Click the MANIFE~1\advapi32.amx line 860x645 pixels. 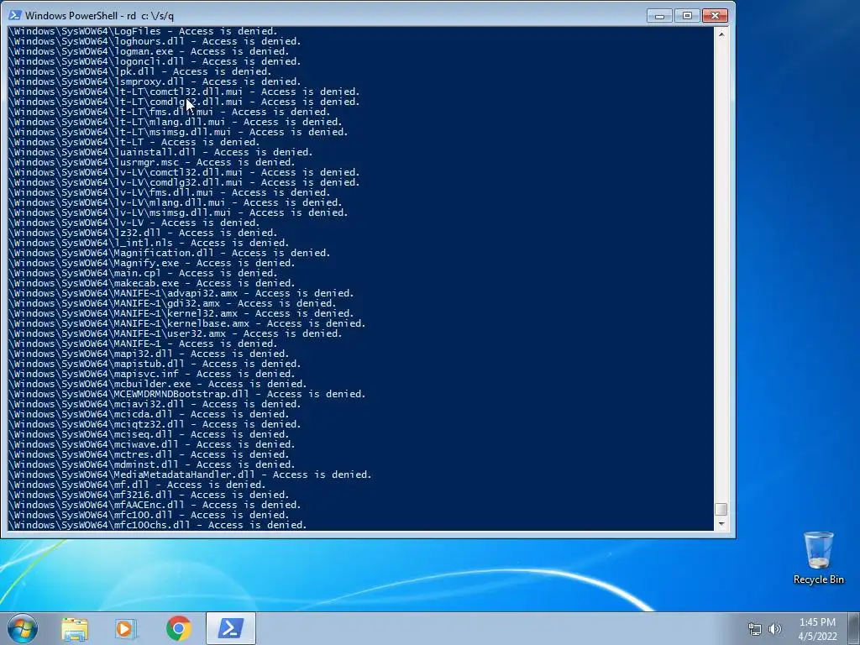tap(181, 293)
